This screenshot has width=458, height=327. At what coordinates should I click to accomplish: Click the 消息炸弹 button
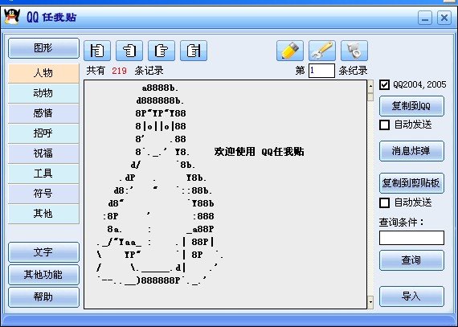(x=411, y=151)
